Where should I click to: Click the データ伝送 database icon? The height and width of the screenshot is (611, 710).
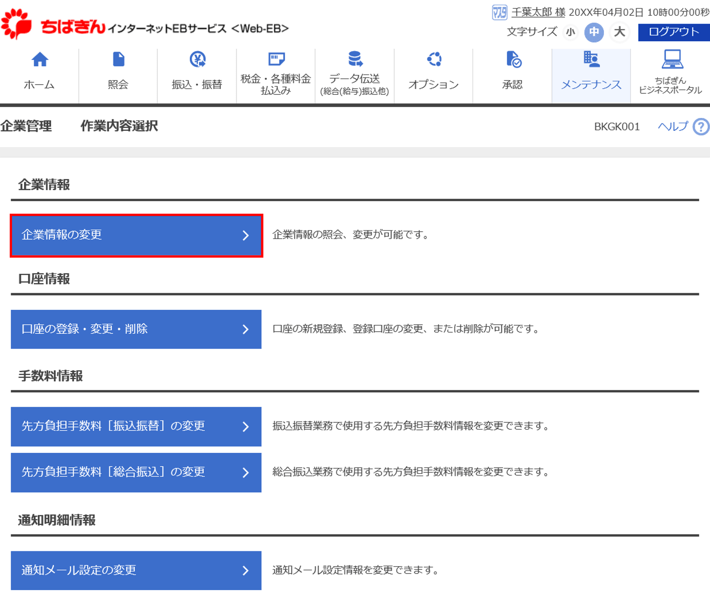pos(355,60)
